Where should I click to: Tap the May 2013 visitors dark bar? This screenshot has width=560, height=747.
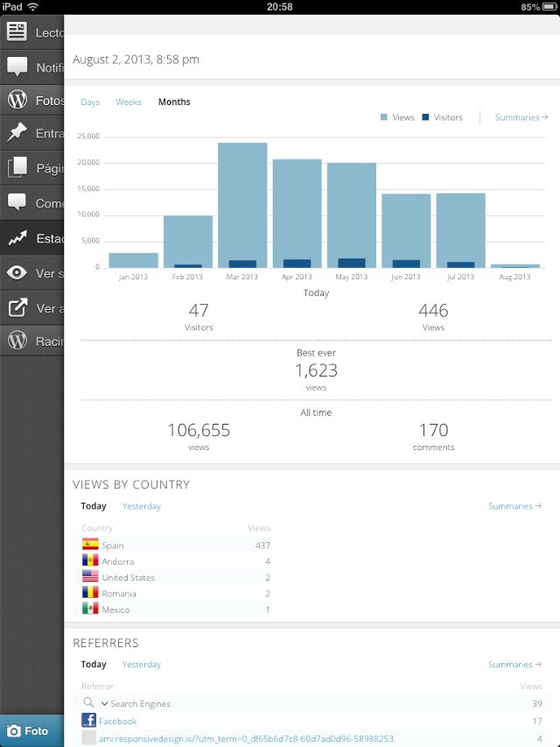coord(352,263)
